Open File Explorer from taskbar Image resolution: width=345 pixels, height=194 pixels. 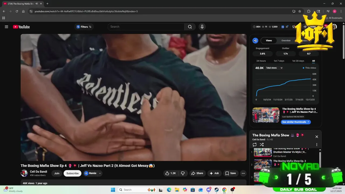click(177, 190)
